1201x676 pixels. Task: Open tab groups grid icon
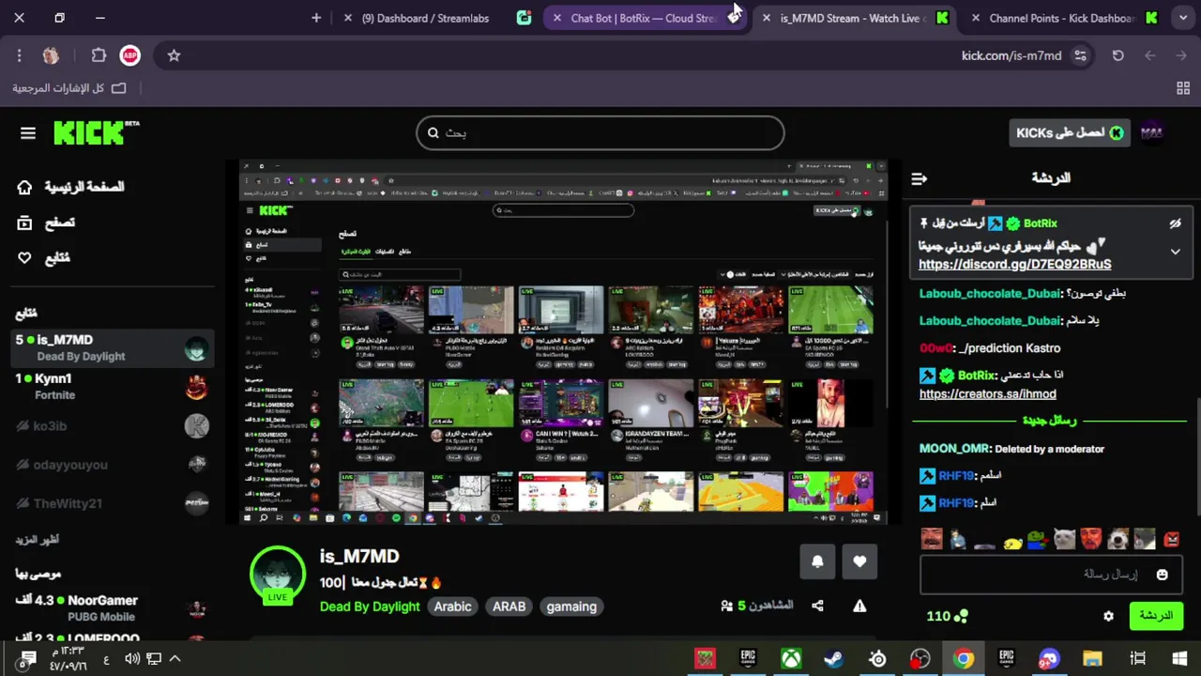click(1183, 88)
